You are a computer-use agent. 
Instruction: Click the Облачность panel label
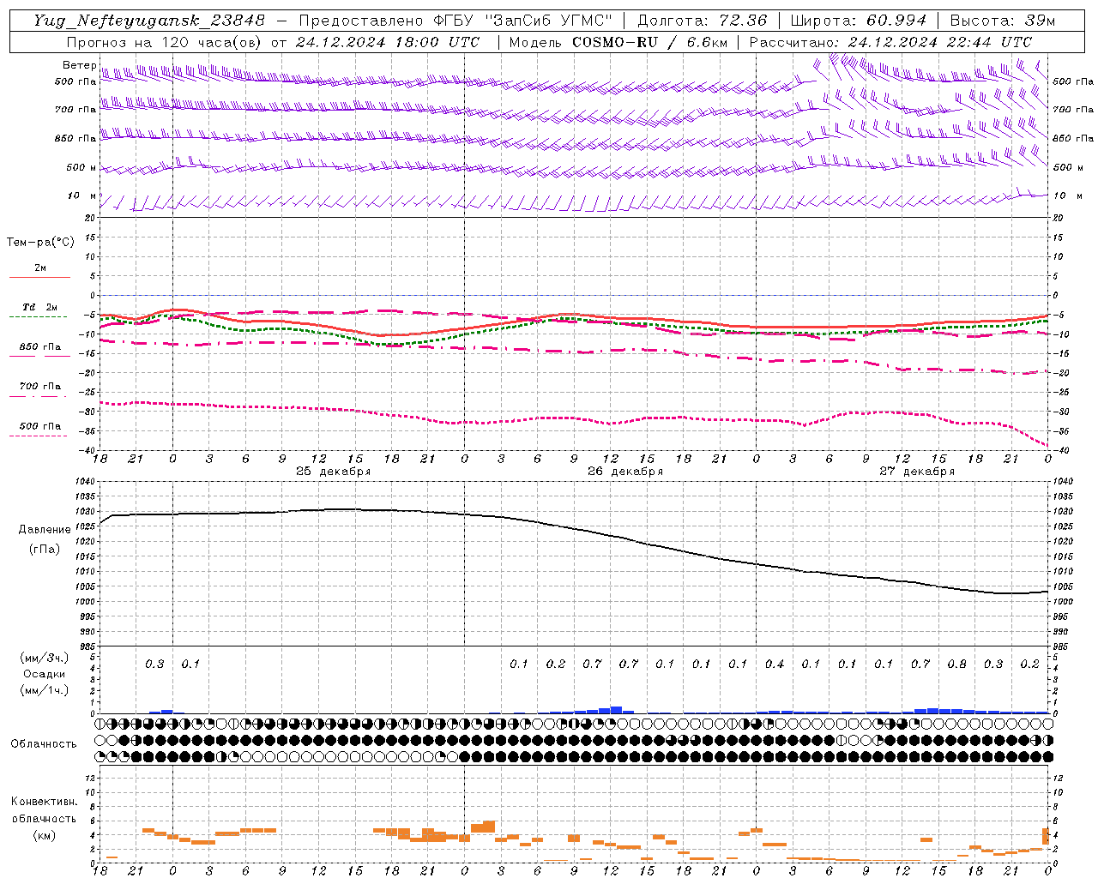pyautogui.click(x=44, y=743)
